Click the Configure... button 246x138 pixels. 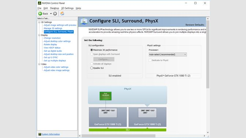coord(104,59)
